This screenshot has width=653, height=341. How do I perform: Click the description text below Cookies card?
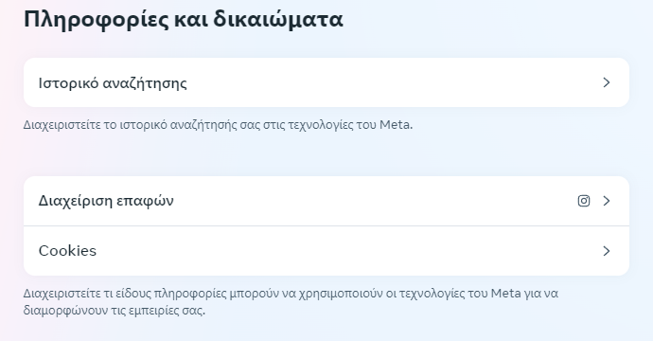[291, 302]
